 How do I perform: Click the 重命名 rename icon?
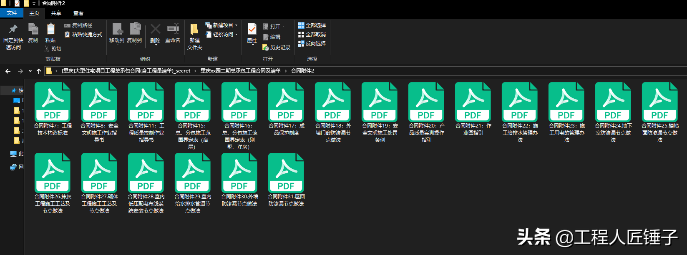[173, 29]
